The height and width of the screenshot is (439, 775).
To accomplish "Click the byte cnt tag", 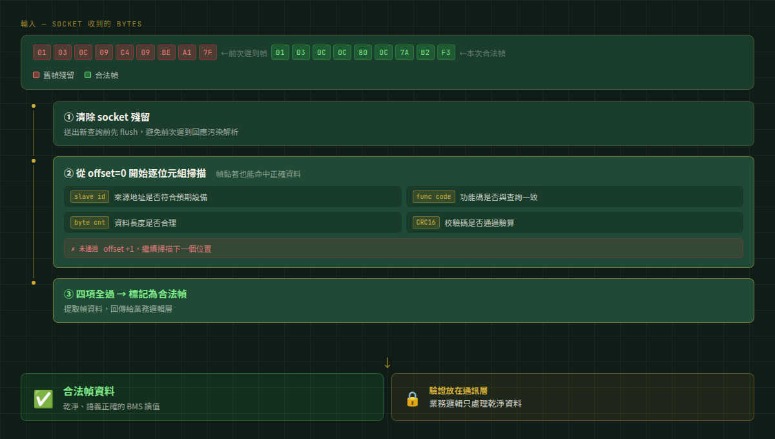I will (90, 223).
